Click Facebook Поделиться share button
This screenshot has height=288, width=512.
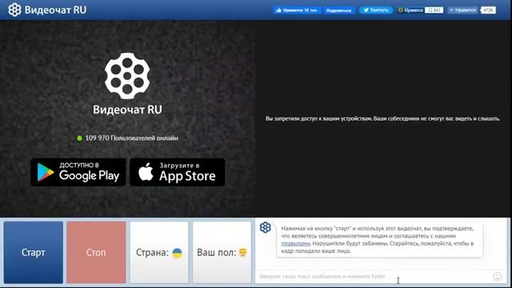pos(339,10)
